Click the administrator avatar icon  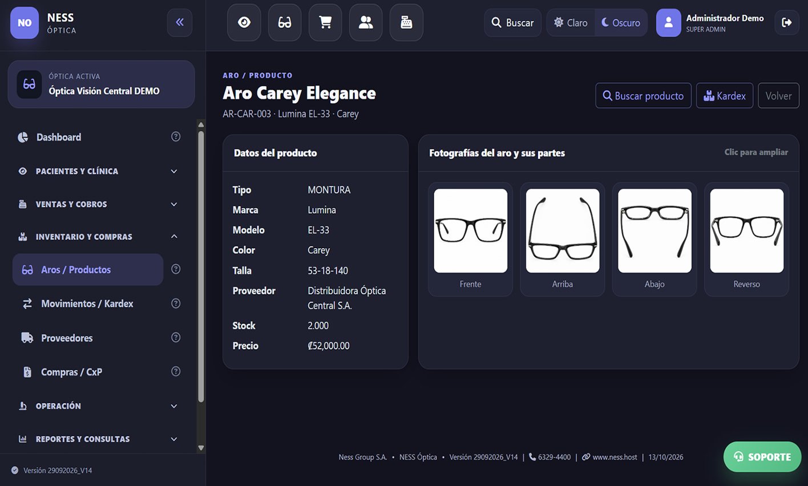[x=669, y=23]
